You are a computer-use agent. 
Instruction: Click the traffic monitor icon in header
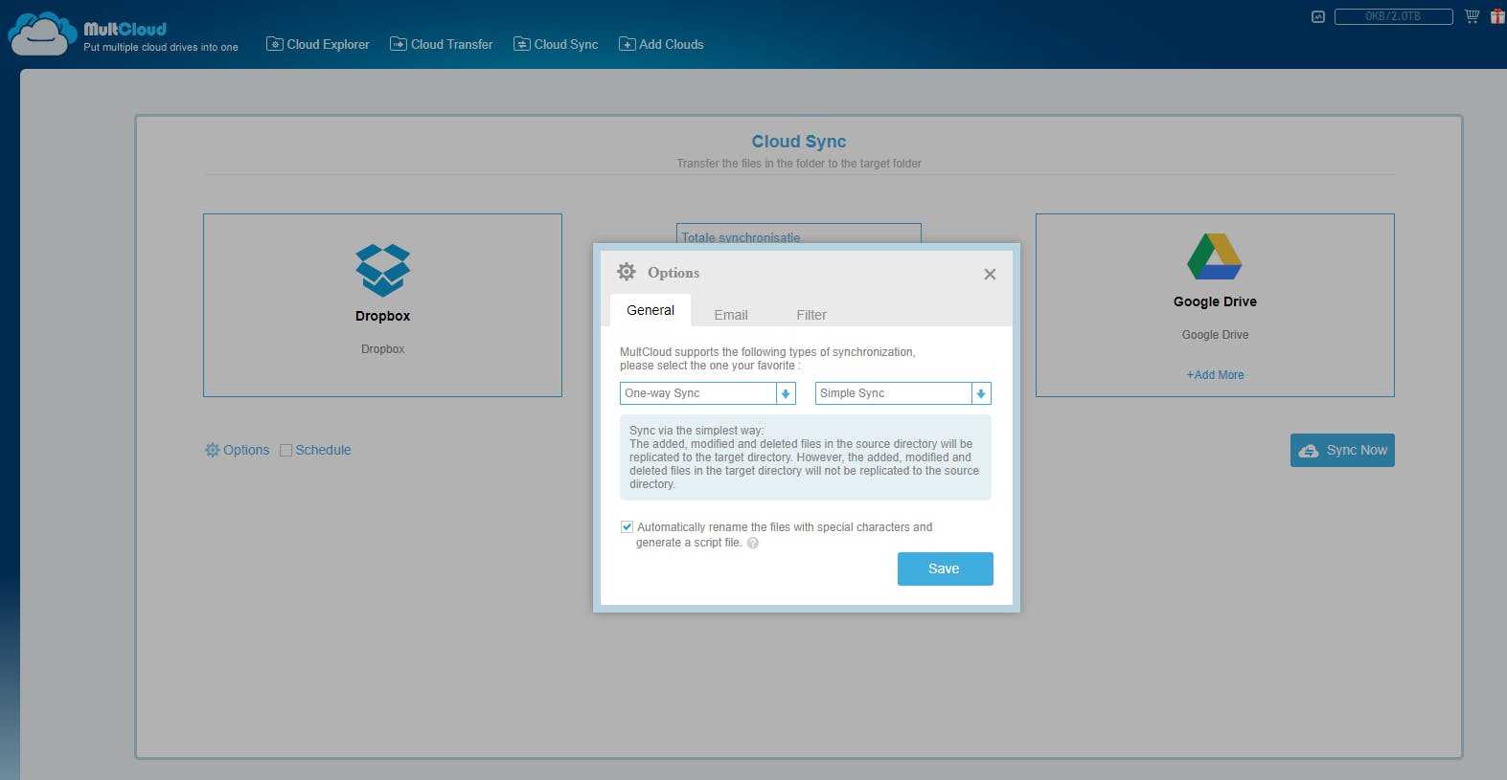click(1318, 16)
